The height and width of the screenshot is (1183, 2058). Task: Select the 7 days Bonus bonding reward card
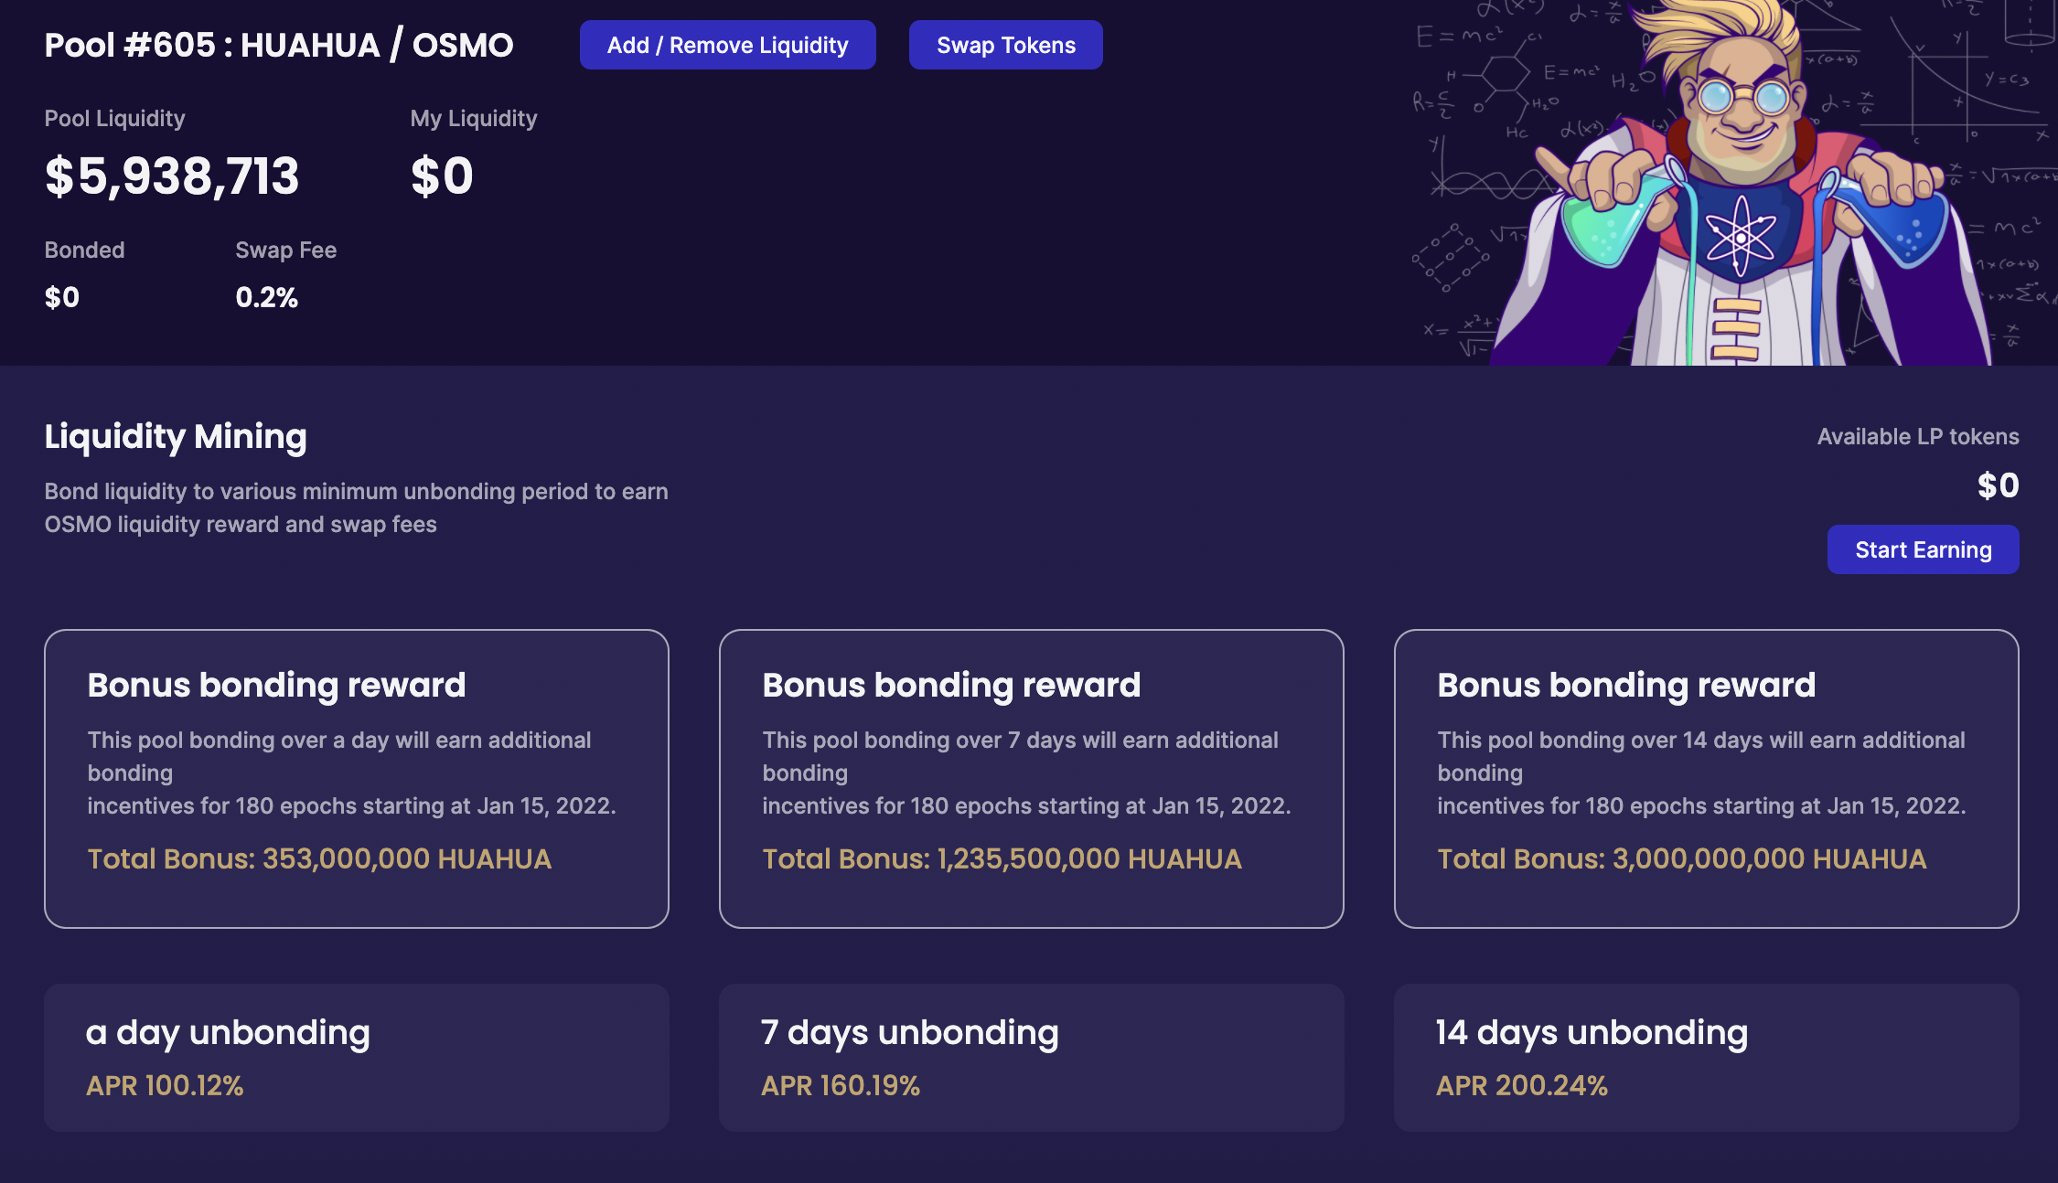[1031, 778]
